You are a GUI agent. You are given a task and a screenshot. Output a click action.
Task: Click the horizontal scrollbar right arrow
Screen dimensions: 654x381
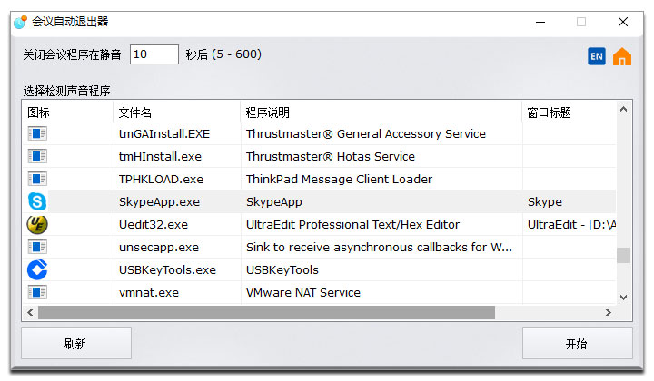coord(609,312)
